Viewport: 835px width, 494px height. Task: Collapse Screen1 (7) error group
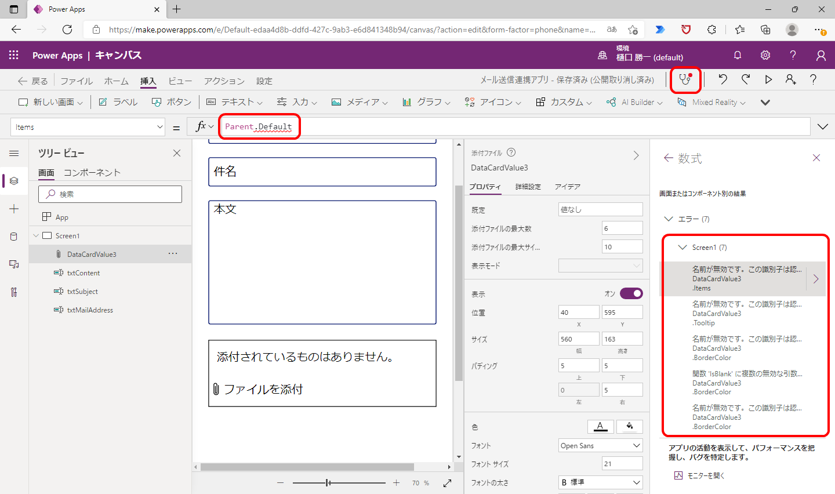682,247
